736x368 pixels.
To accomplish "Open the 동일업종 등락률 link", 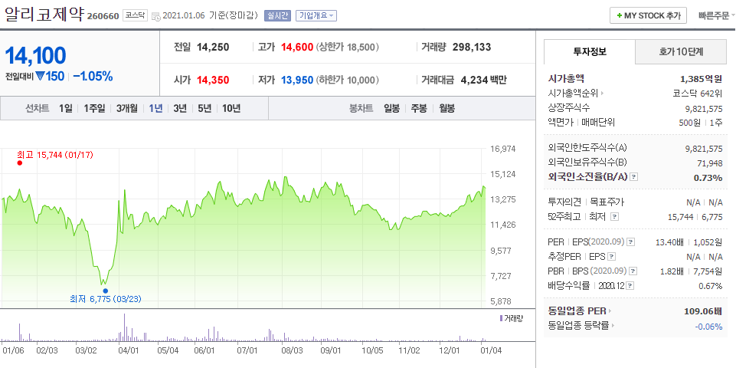I will coord(581,326).
